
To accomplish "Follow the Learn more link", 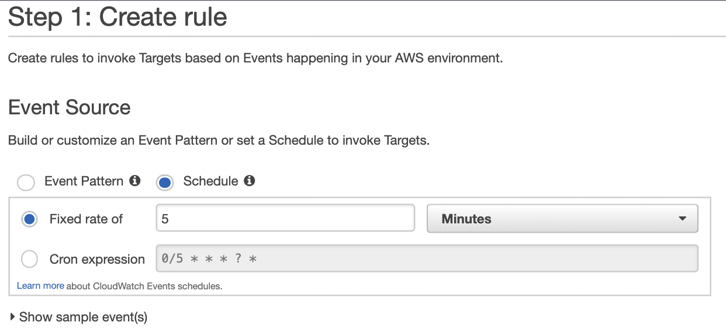I will [40, 286].
